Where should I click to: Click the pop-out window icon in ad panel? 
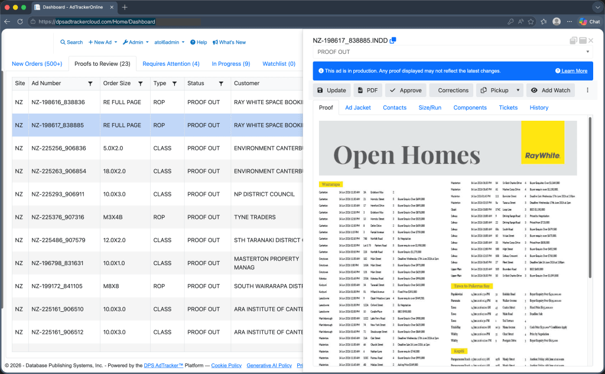[x=573, y=40]
